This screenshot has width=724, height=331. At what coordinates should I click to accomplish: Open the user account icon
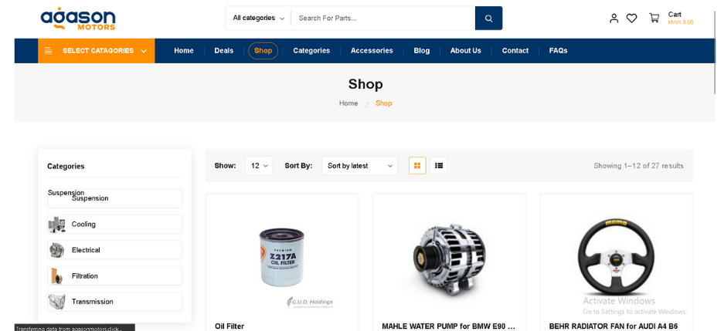(x=614, y=19)
